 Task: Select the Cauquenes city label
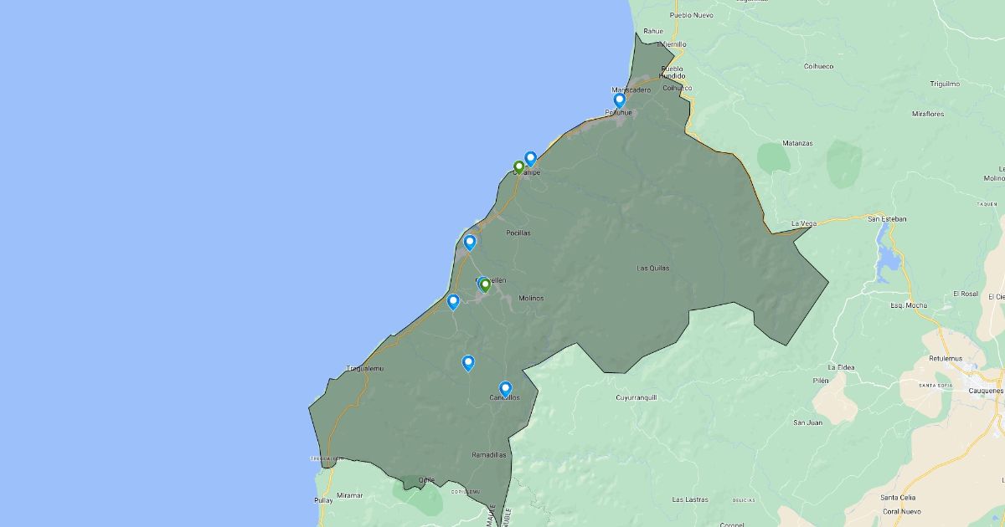(985, 391)
